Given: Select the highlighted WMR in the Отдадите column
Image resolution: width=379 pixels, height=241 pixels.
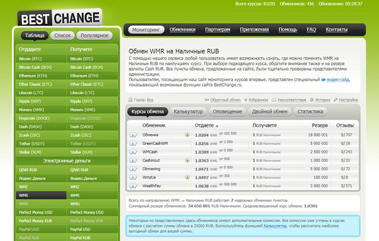Looking at the screenshot, I should coord(41,195).
